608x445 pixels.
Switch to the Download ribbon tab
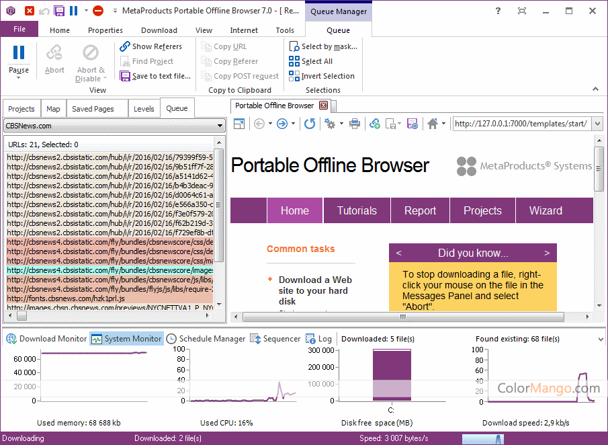pyautogui.click(x=159, y=30)
